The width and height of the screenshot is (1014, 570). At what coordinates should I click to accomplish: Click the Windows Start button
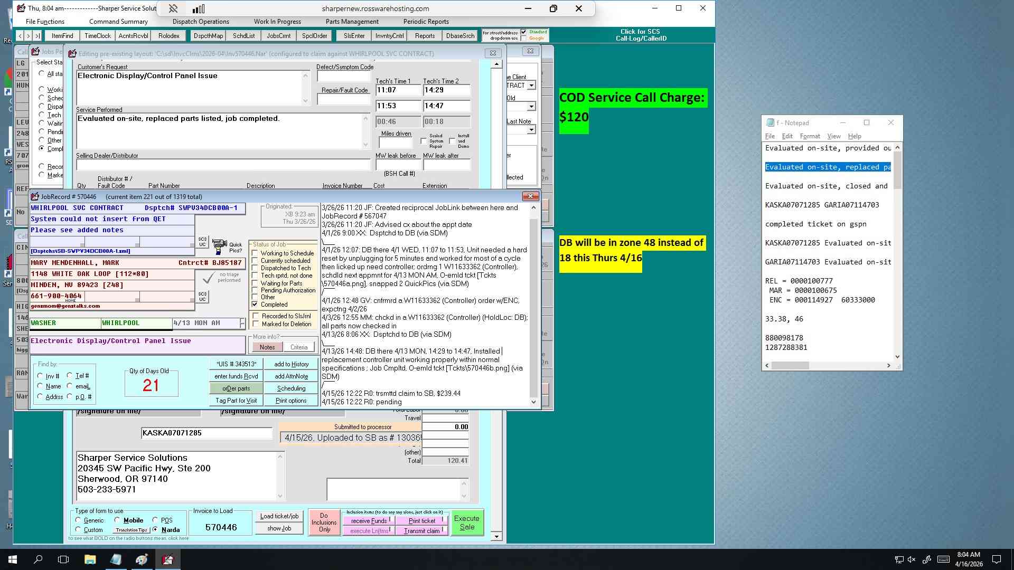click(13, 559)
